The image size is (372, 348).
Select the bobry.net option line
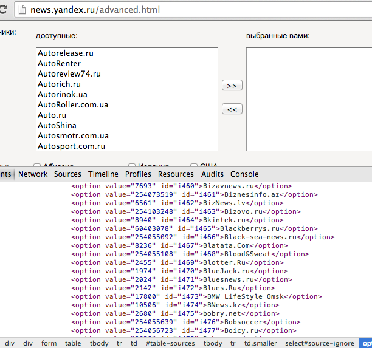pos(175,314)
